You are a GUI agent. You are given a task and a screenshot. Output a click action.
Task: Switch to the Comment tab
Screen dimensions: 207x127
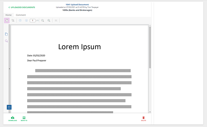click(x=21, y=15)
